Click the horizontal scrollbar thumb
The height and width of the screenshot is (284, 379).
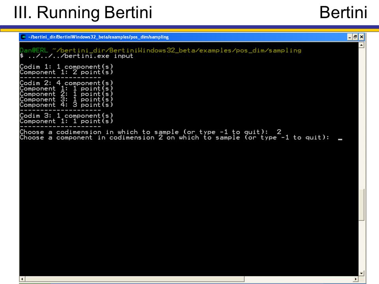coord(135,279)
